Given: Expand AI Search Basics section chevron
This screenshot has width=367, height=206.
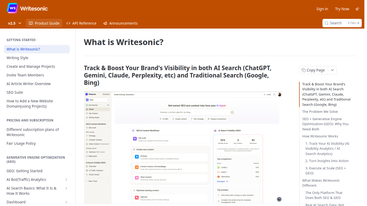Looking at the screenshot, I should (x=66, y=188).
